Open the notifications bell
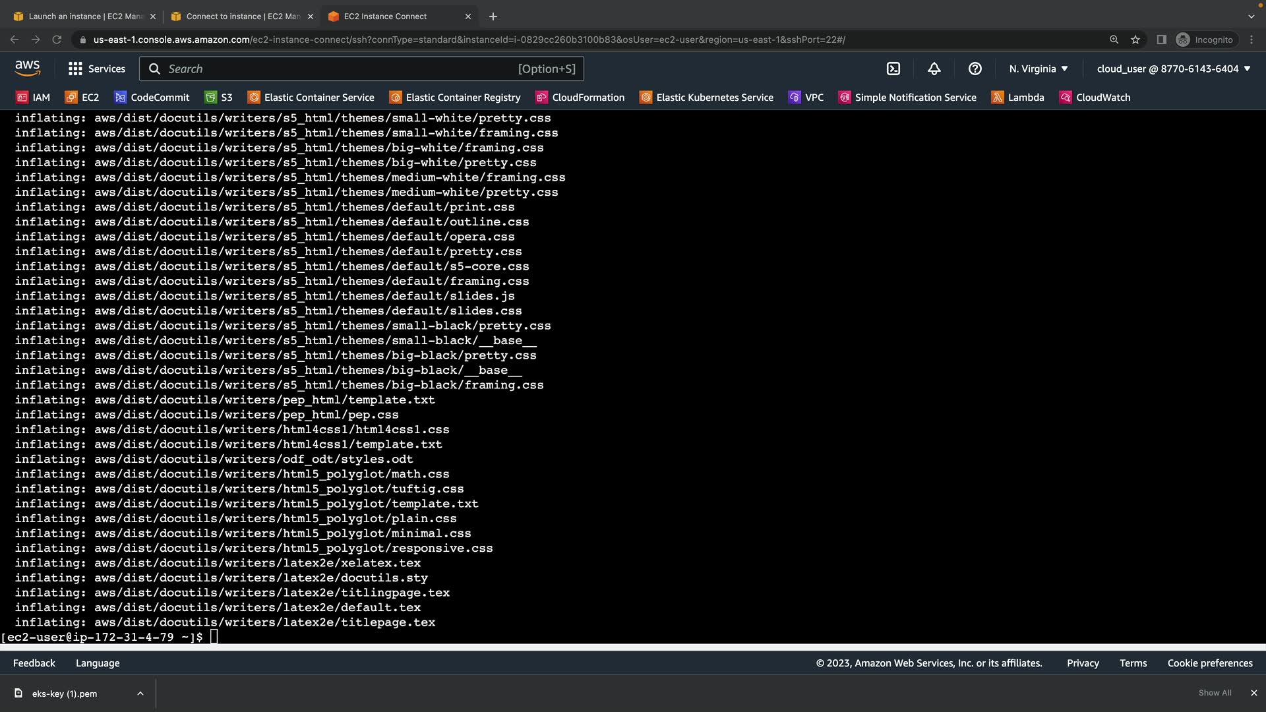The image size is (1266, 712). click(x=934, y=69)
